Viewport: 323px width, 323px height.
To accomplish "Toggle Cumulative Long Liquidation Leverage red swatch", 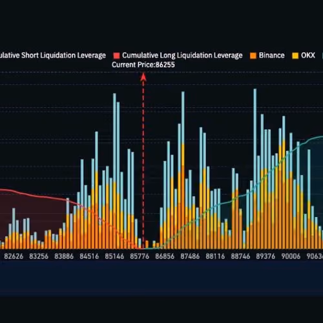I will pos(116,56).
